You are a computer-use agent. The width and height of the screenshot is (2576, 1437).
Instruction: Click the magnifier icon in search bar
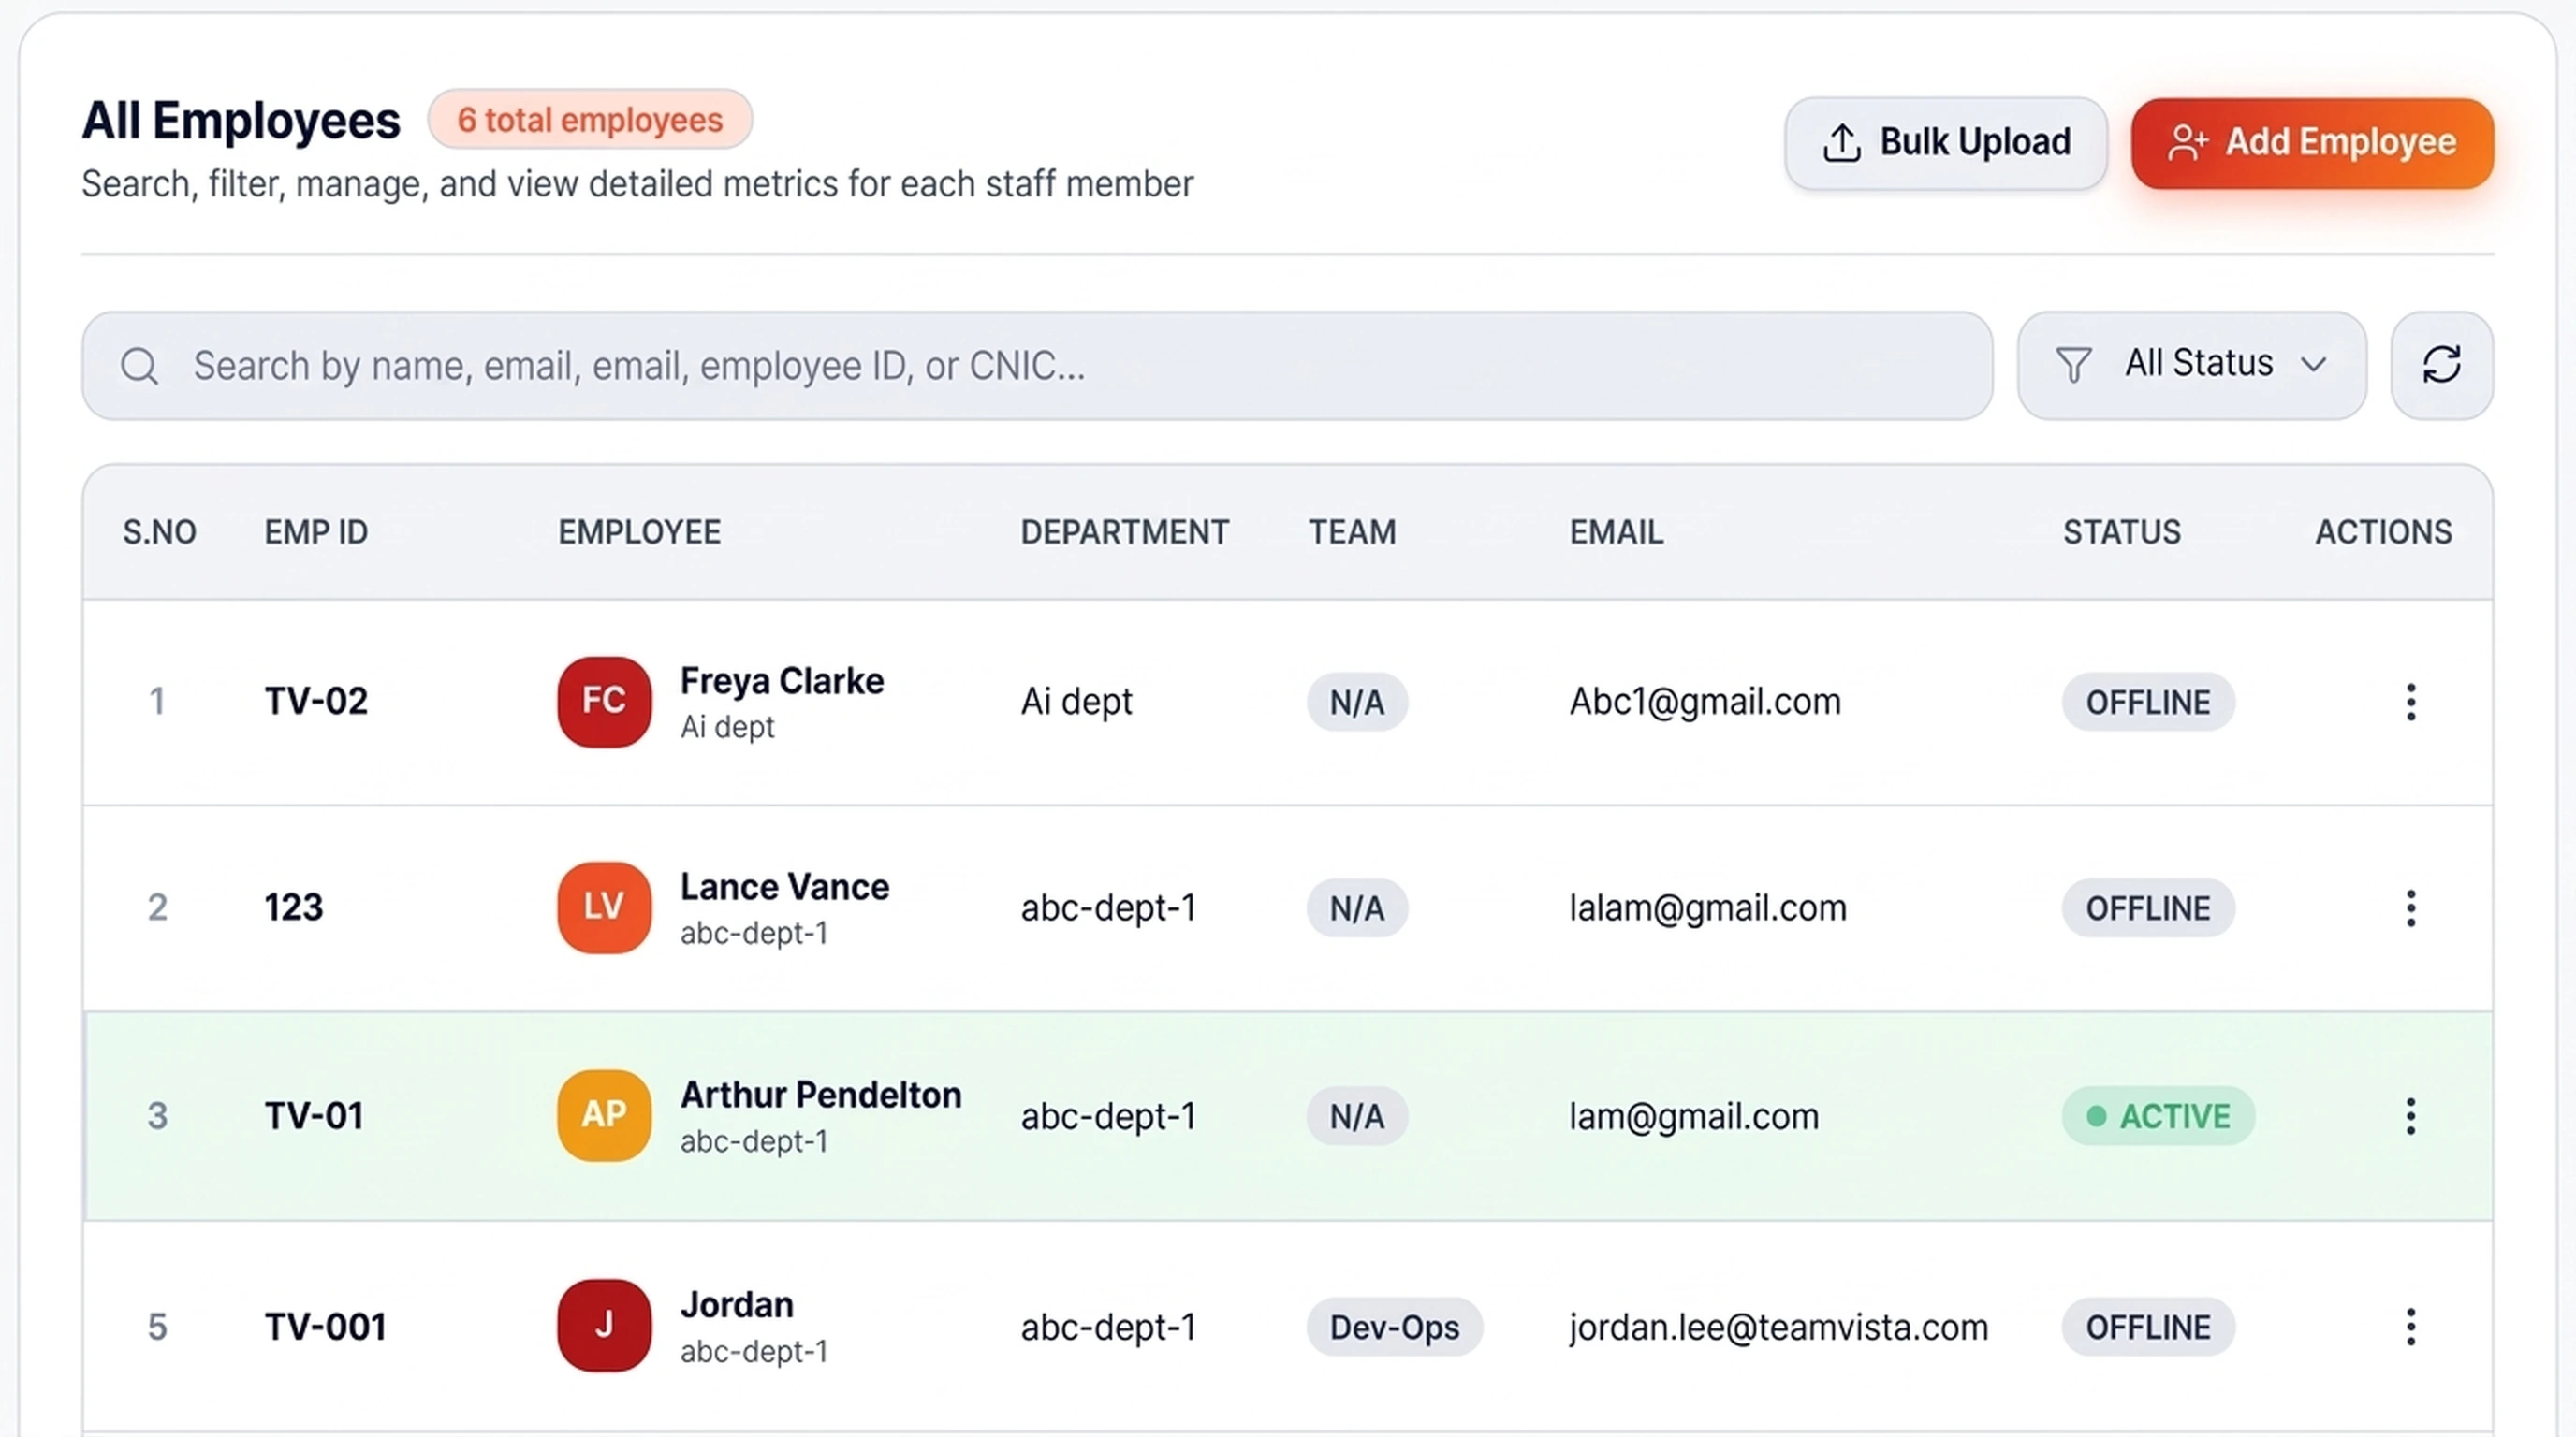coord(139,366)
